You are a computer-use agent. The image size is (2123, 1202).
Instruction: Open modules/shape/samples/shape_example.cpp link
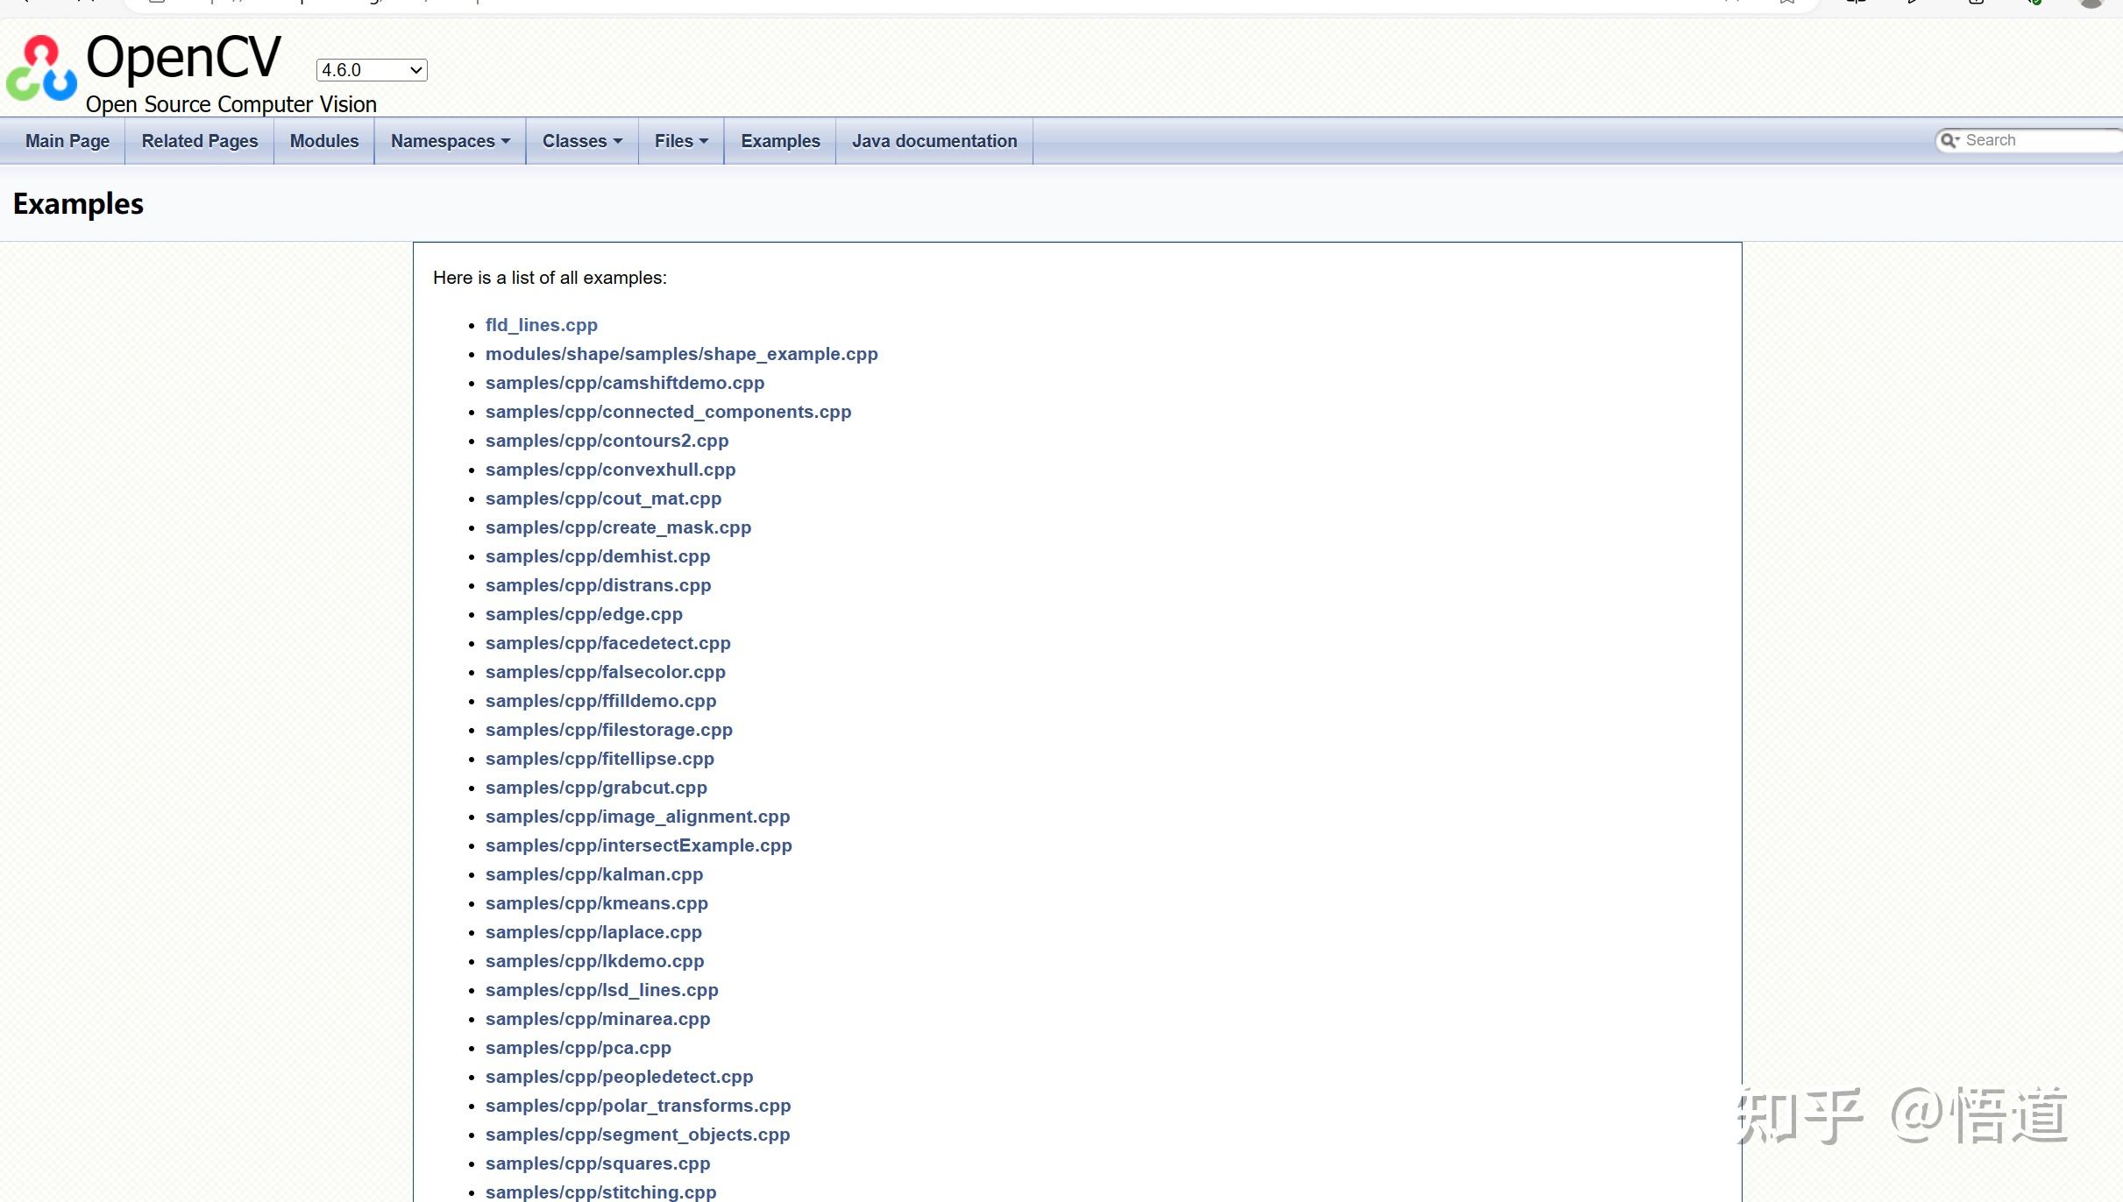tap(681, 354)
